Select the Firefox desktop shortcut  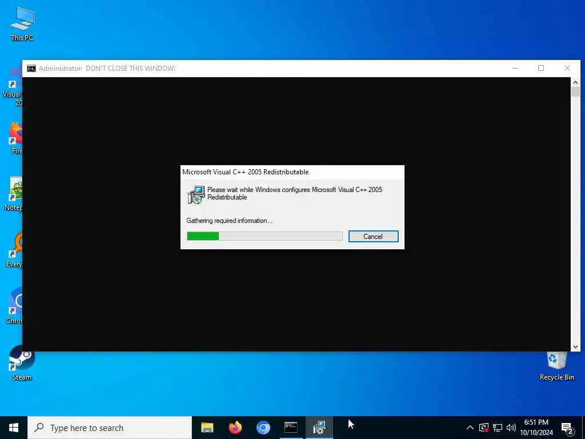tap(15, 138)
